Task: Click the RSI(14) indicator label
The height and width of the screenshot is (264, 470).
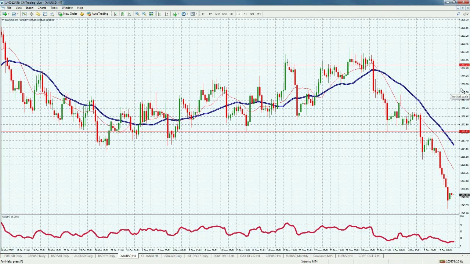Action: [x=10, y=217]
